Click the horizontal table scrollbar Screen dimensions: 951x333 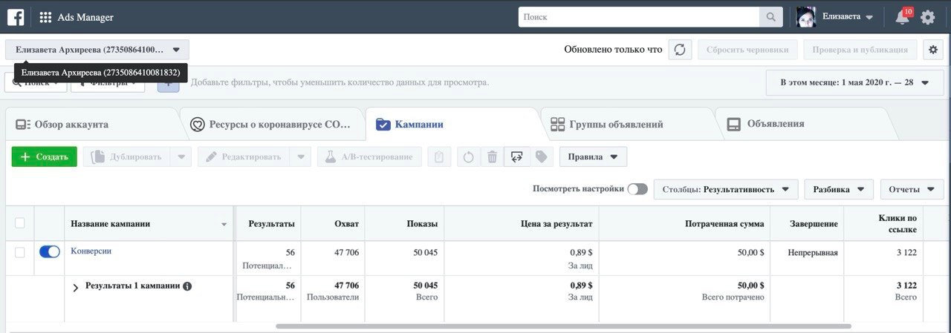(x=563, y=326)
